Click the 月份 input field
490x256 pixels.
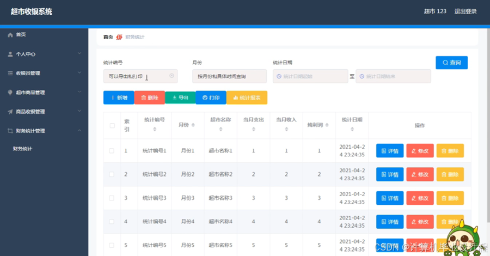(x=229, y=76)
